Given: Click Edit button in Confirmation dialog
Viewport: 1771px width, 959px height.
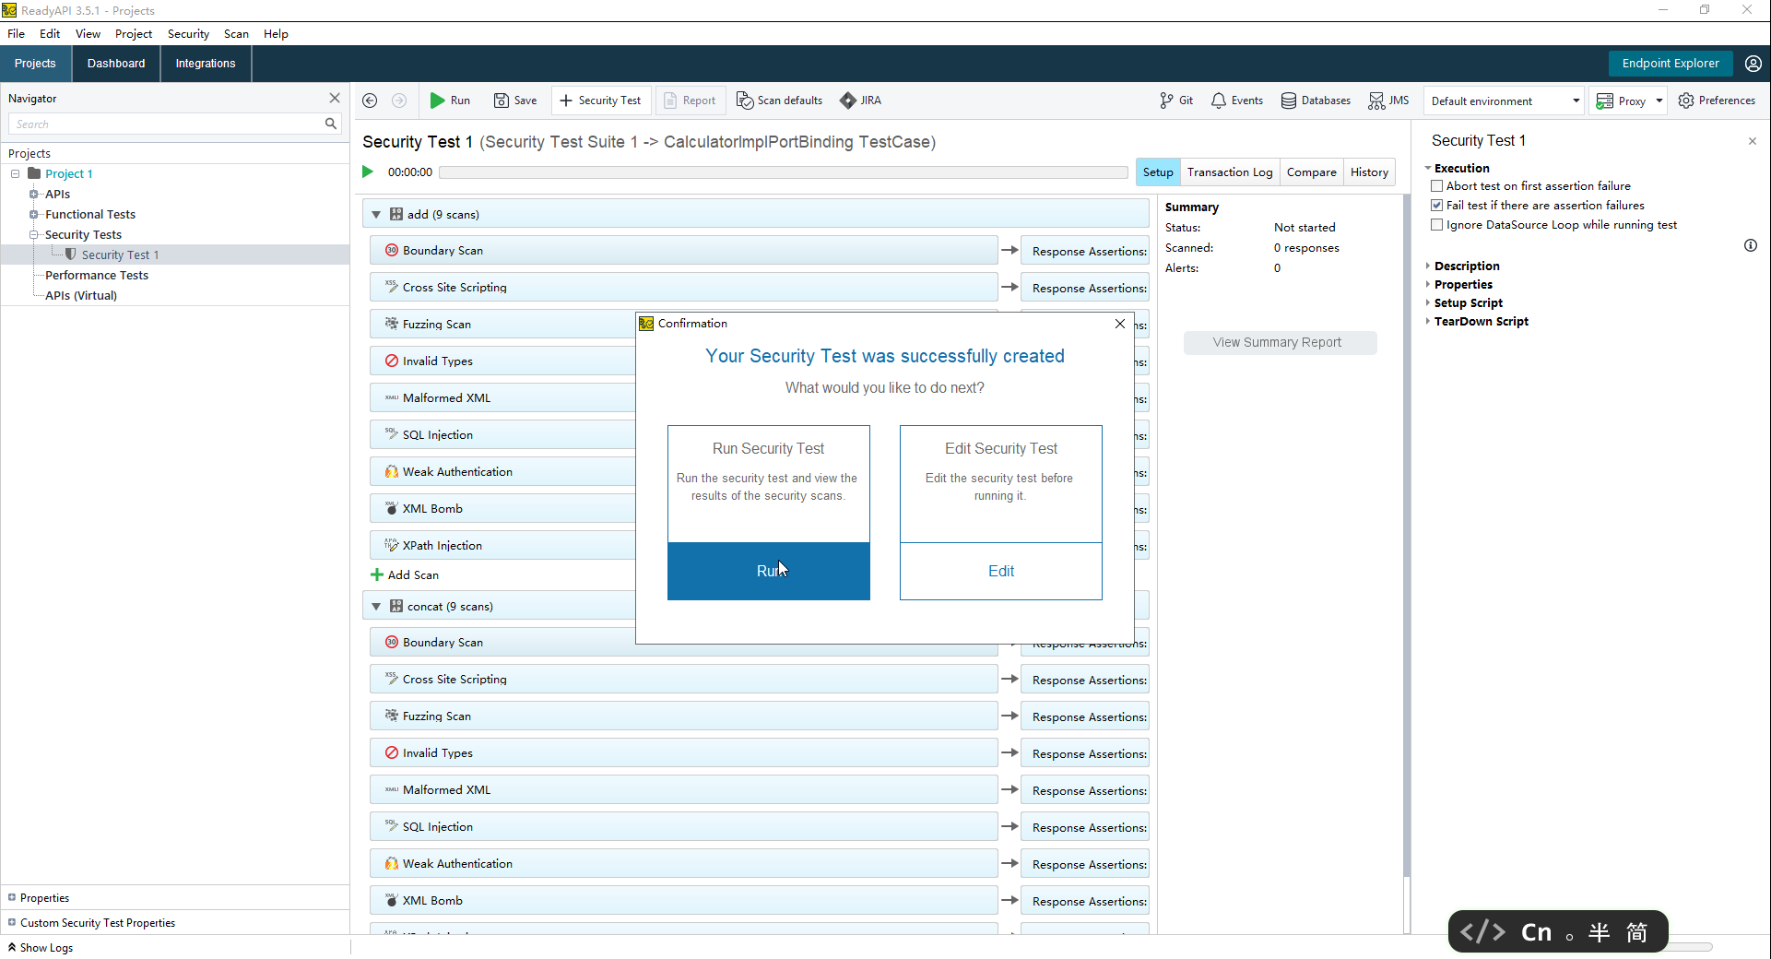Looking at the screenshot, I should pyautogui.click(x=1000, y=572).
